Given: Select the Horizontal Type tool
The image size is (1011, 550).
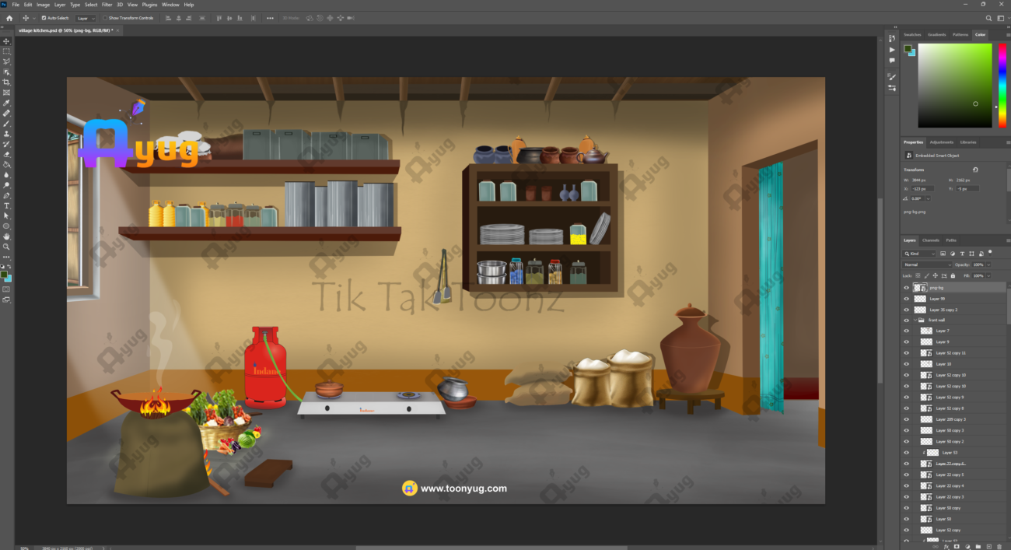Looking at the screenshot, I should (7, 205).
